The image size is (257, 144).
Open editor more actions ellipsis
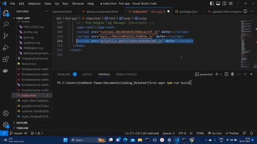(x=251, y=11)
